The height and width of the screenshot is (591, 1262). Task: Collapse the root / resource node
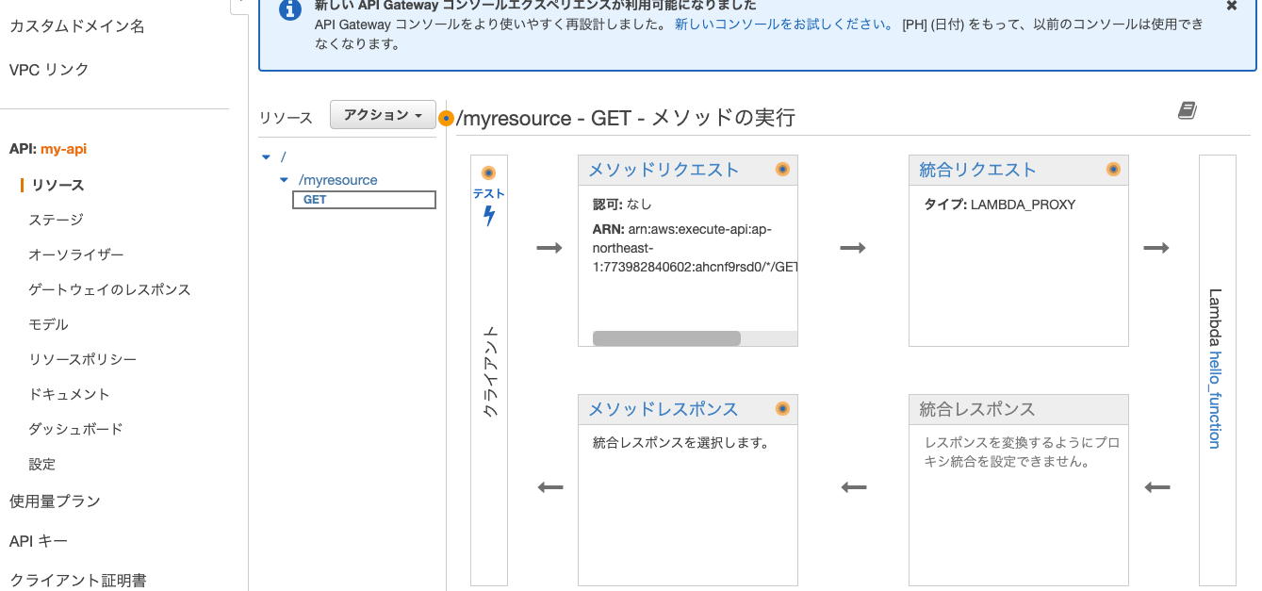point(267,157)
